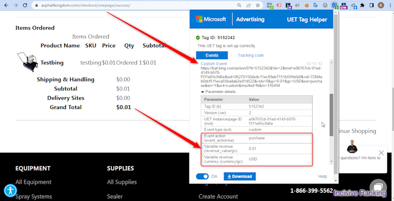Screen dimensions: 394x201
Task: Collapse the Parameter details section
Action: tap(218, 91)
